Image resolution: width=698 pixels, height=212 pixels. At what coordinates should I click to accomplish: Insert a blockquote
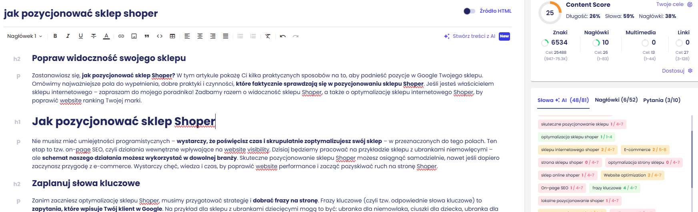point(147,36)
